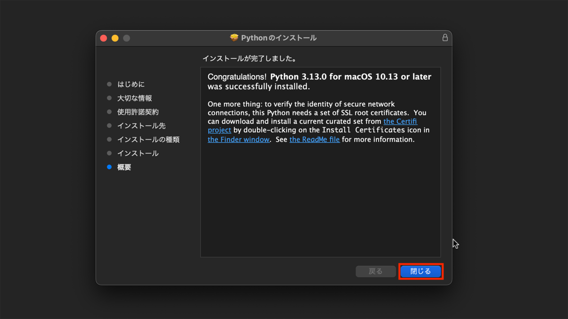
Task: Select the インストール step in sidebar
Action: [138, 153]
